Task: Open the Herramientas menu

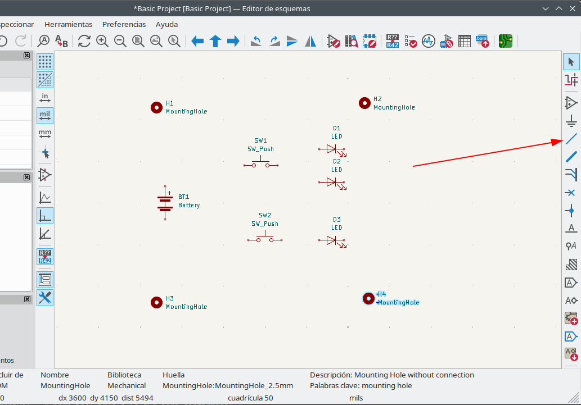Action: click(x=68, y=24)
